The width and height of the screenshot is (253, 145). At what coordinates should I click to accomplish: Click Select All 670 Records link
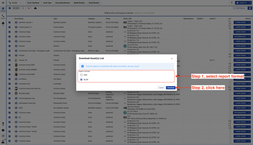[144, 13]
